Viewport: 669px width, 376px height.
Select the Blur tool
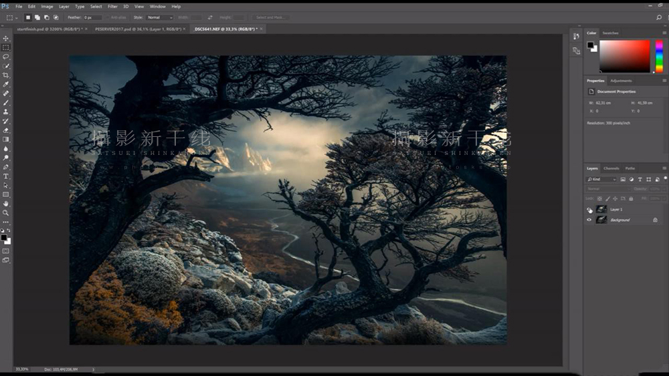click(6, 149)
